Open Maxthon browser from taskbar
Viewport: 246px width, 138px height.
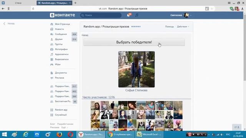[37, 135]
